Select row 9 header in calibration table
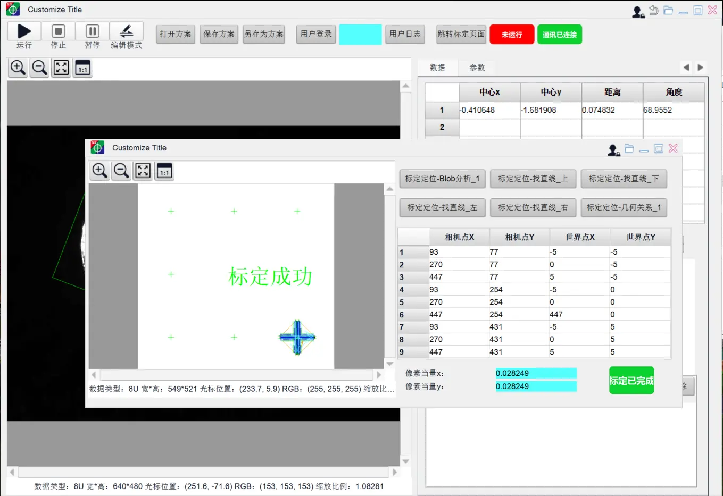The image size is (723, 496). tap(413, 352)
